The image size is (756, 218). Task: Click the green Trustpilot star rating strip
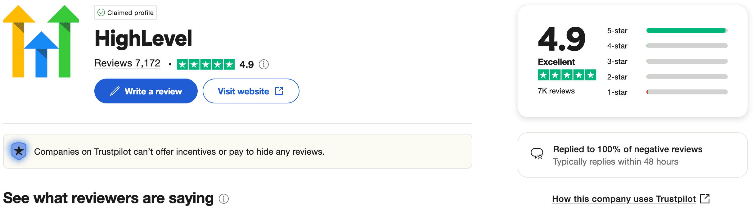(x=206, y=64)
